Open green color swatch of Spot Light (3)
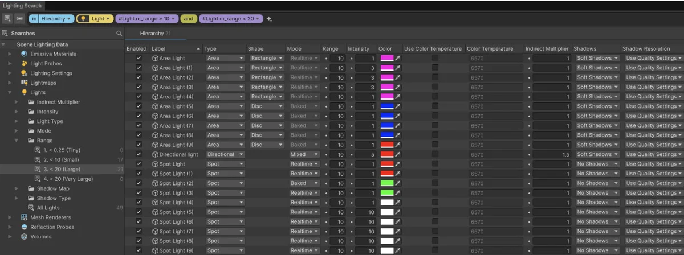684x255 pixels. [386, 193]
